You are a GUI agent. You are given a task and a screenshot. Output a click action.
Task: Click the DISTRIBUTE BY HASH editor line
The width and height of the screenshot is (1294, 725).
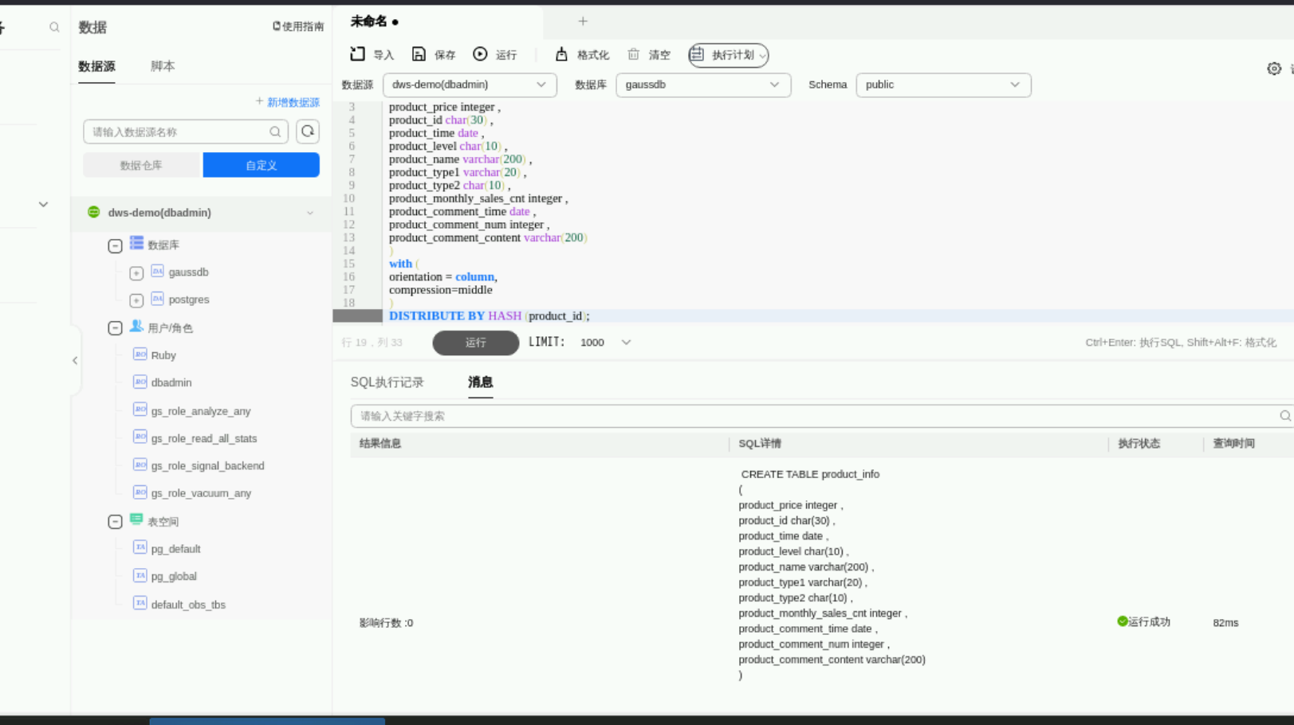coord(490,316)
